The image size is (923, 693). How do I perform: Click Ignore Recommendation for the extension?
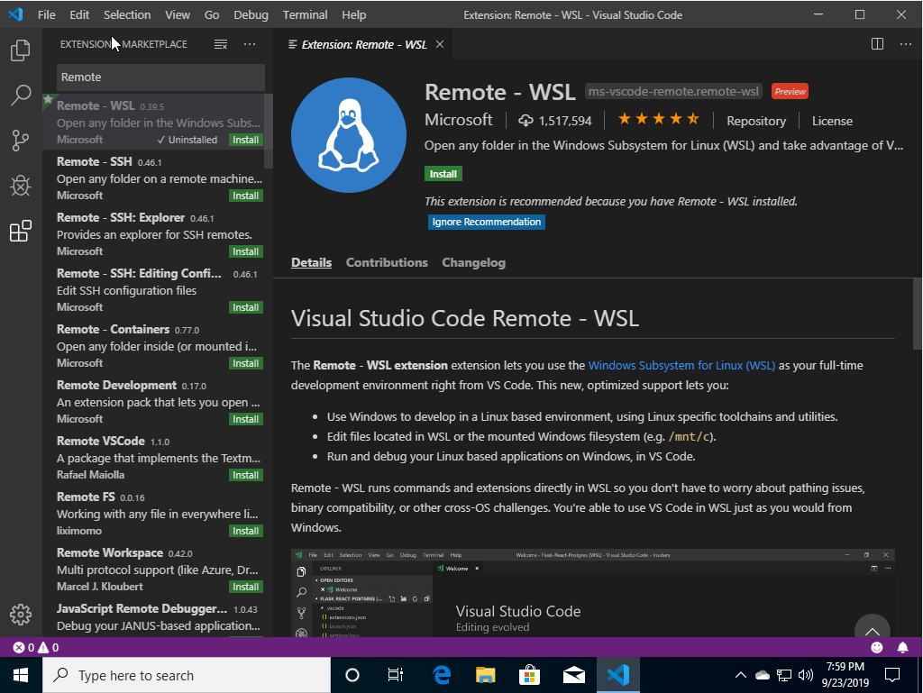[486, 222]
